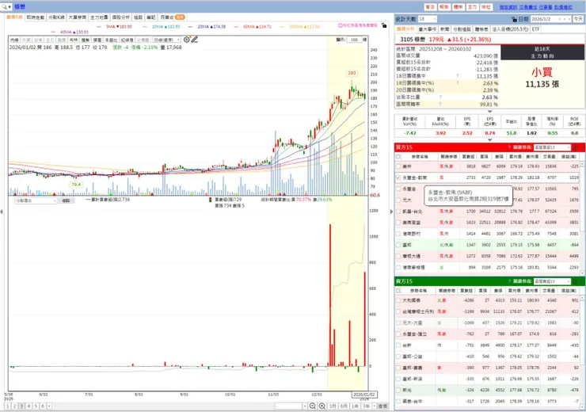
Task: Click the help question mark for 佔股本比重
Action: 440,97
